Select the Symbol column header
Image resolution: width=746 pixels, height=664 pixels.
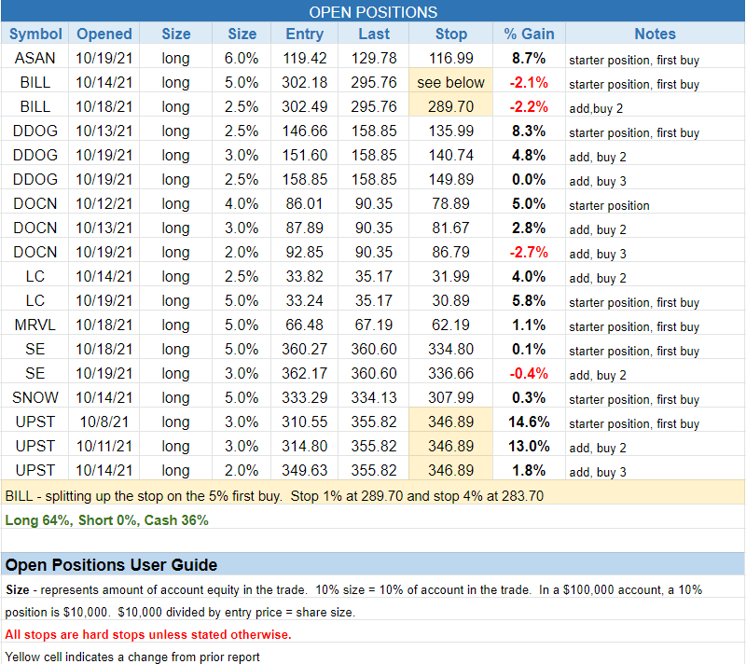click(x=35, y=34)
